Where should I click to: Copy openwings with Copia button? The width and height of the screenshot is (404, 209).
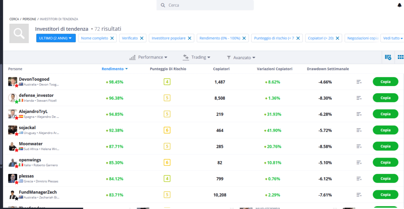coord(385,162)
